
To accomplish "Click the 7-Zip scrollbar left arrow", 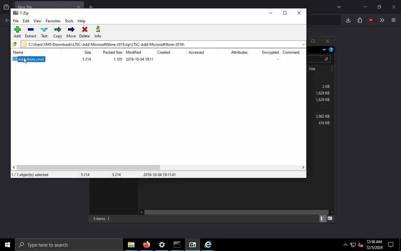I will click(x=14, y=167).
